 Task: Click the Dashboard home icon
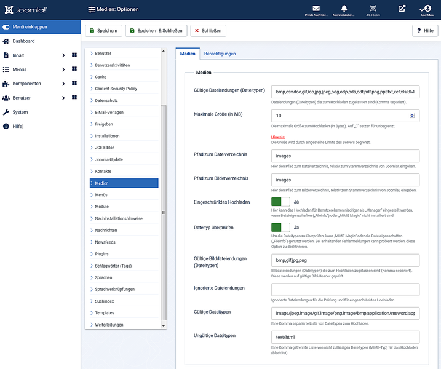(6, 41)
